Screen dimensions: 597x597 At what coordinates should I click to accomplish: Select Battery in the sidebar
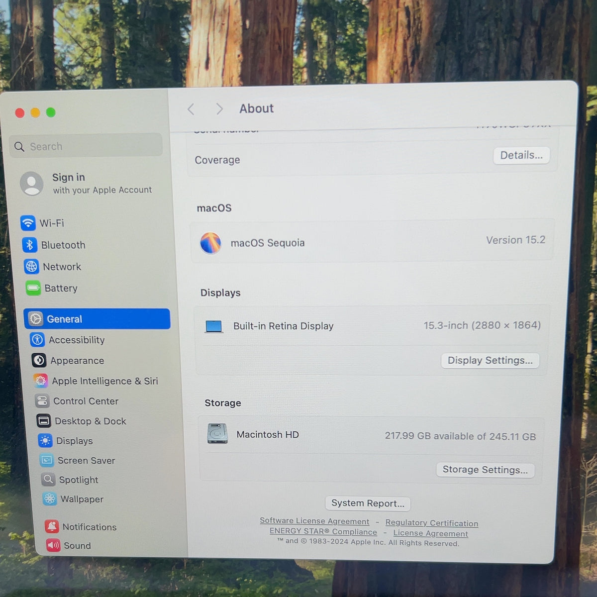pos(61,289)
